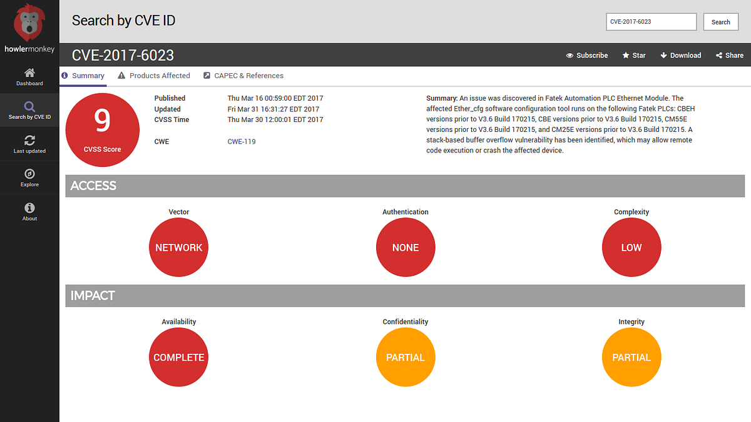This screenshot has width=751, height=422.
Task: Click the 'Vector' label
Action: click(179, 212)
